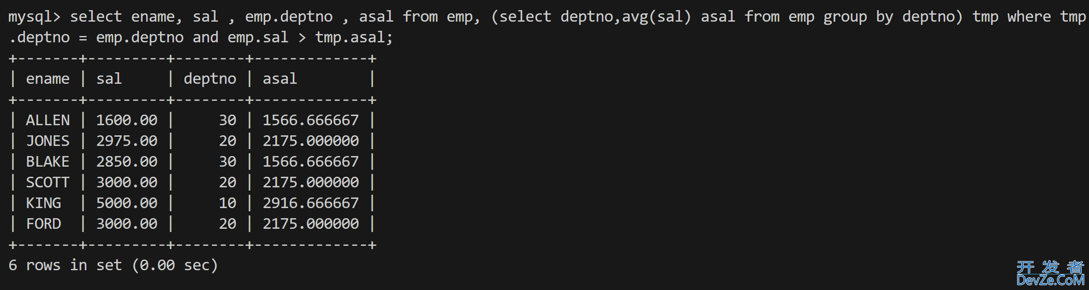Click average salary 2916.666667
Viewport: 1089px width, 290px height.
310,203
